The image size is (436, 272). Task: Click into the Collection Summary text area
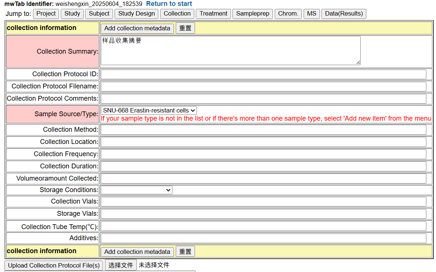click(x=230, y=50)
